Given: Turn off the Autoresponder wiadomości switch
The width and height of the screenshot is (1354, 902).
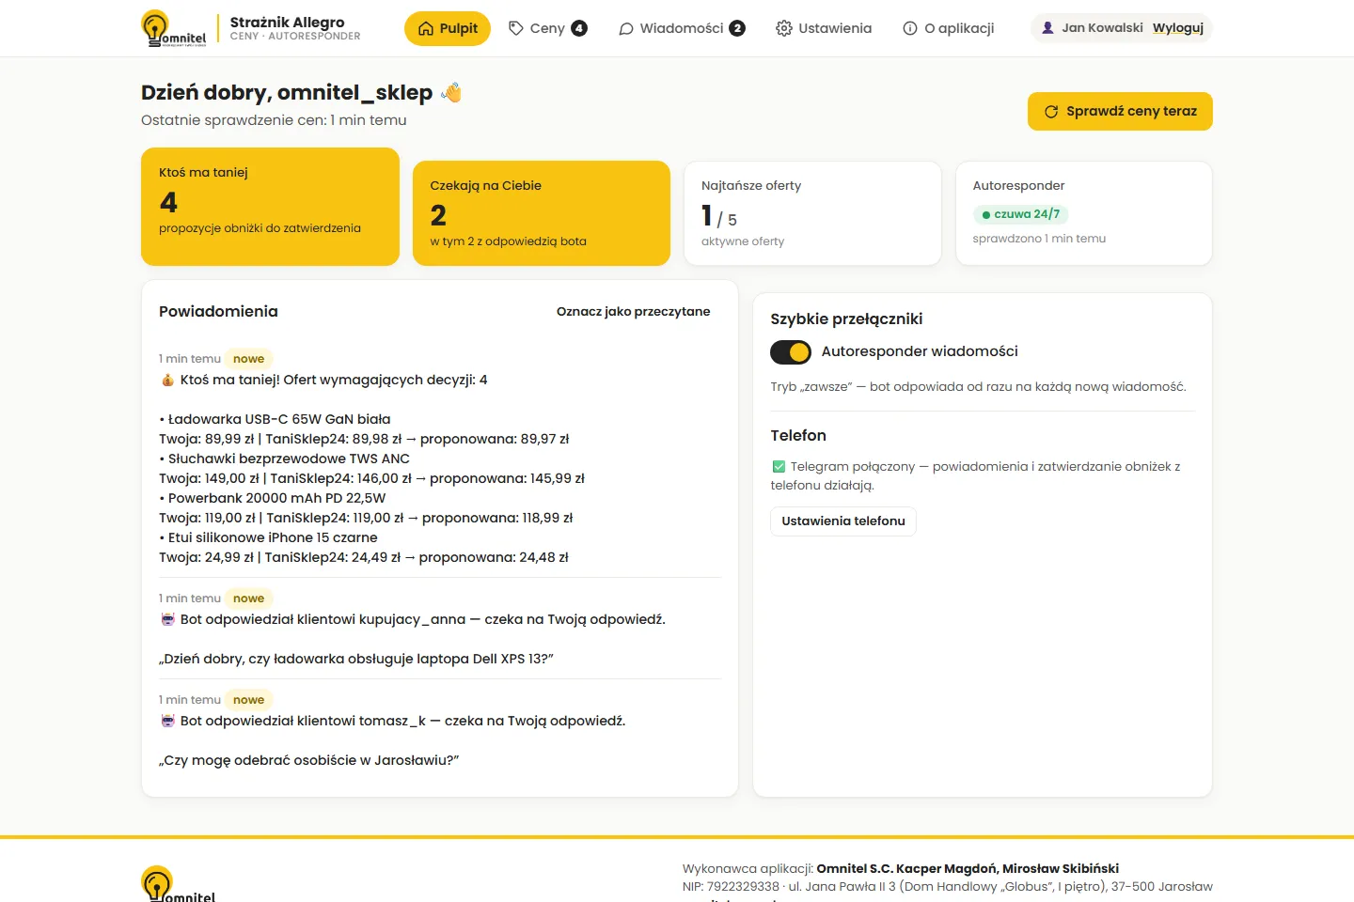Looking at the screenshot, I should pos(791,351).
